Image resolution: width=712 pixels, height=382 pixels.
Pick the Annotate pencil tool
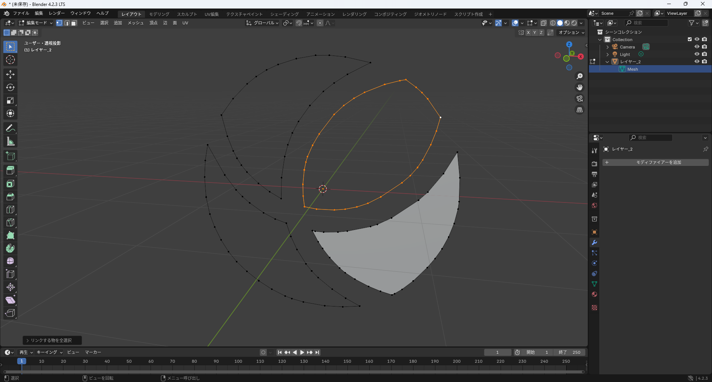[10, 128]
